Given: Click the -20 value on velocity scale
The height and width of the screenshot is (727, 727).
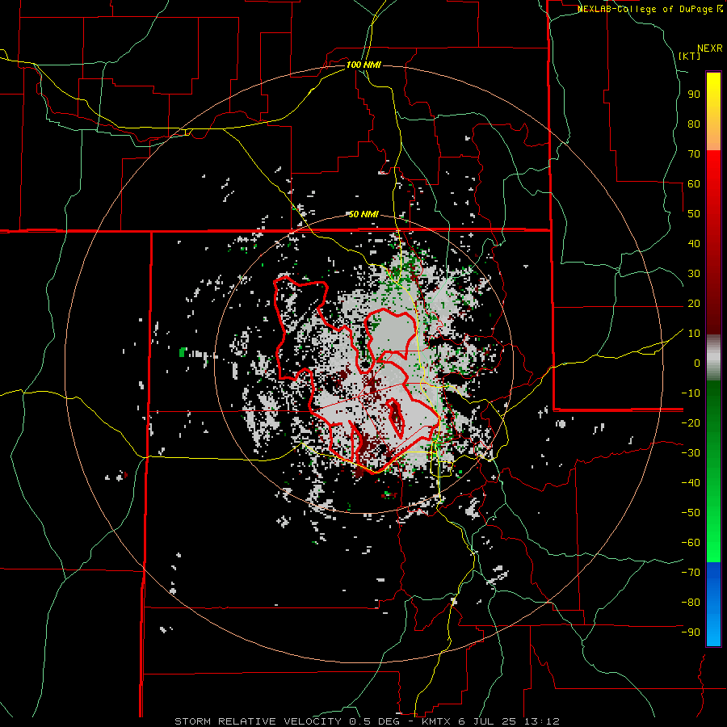Looking at the screenshot, I should click(x=691, y=423).
